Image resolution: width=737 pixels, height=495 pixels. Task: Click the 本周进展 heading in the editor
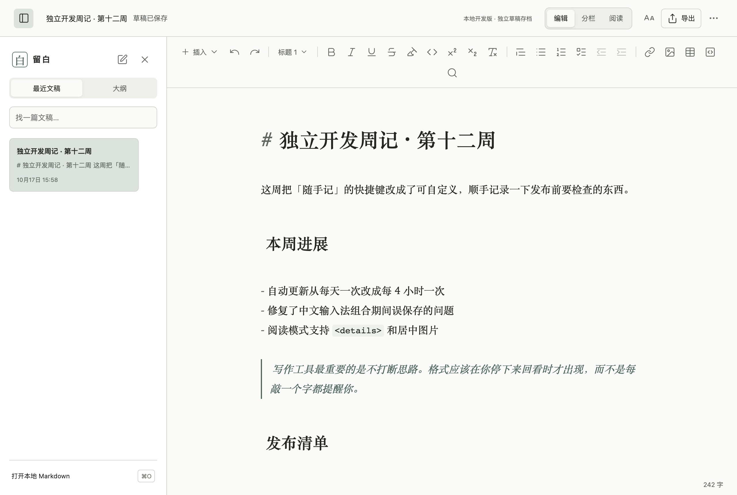point(297,244)
